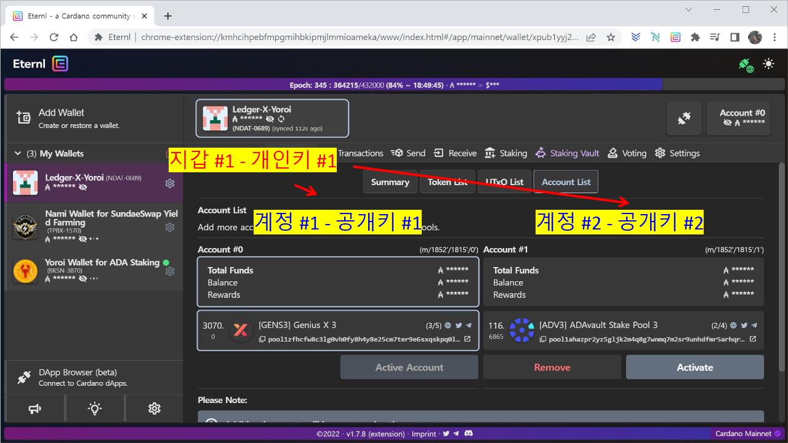Click the megaphone announcements icon in sidebar footer
Viewport: 788px width, 443px height.
pos(34,408)
